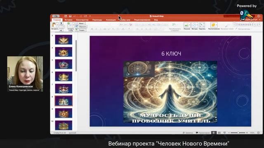Open the Главная (Home) ribbon tab

[57, 20]
